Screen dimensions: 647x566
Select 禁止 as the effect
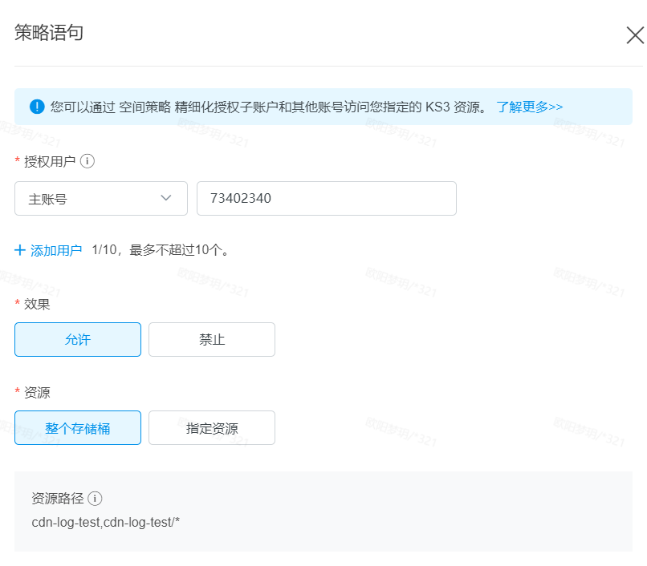tap(212, 339)
